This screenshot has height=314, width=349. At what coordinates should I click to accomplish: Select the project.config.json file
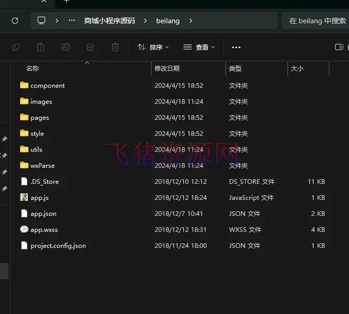point(58,246)
